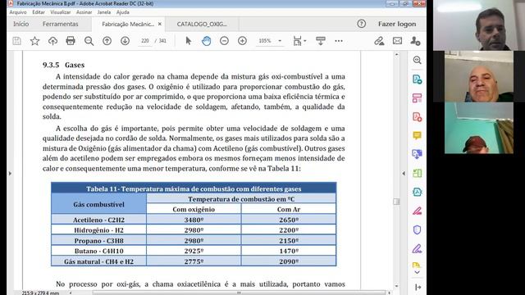Click vertical scrollbar up arrow
This screenshot has height=295, width=525.
tap(396, 54)
